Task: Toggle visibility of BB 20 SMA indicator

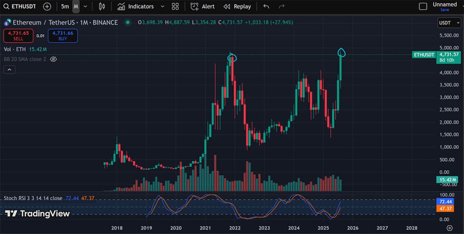Action: click(x=53, y=59)
